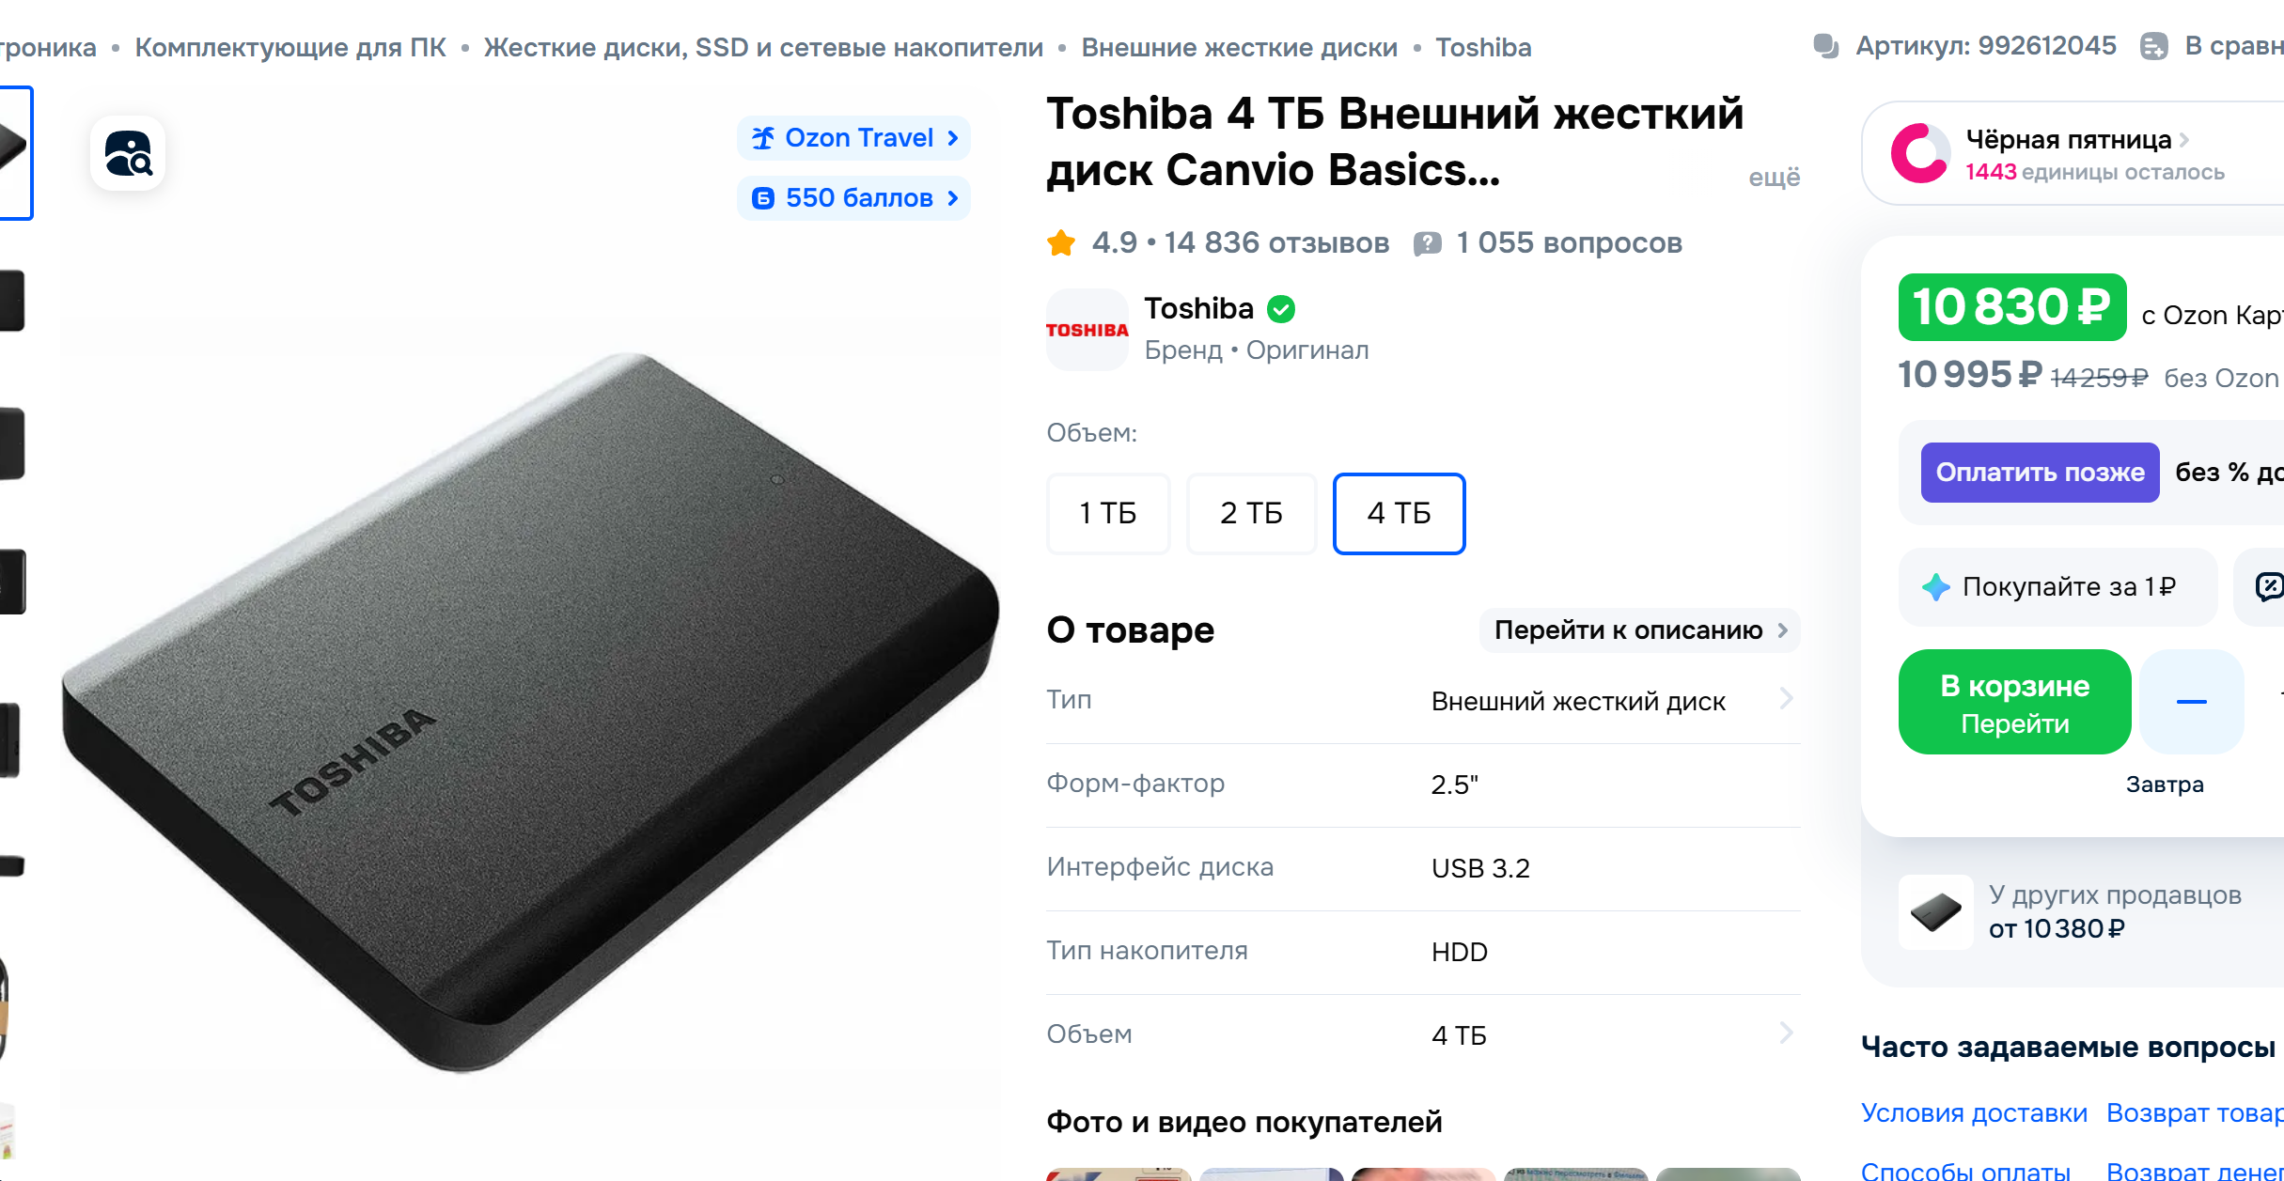The image size is (2284, 1181).
Task: Open Комплектующие для ПК breadcrumb
Action: [290, 47]
